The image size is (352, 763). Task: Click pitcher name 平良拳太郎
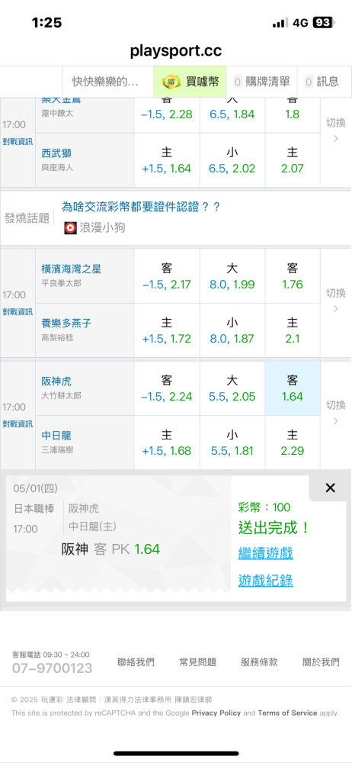pos(61,283)
